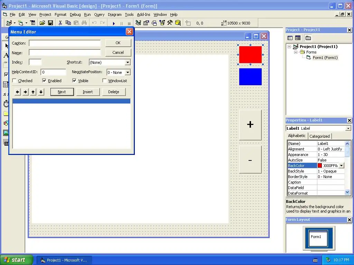Image resolution: width=354 pixels, height=265 pixels.
Task: Click View Code icon in Project panel
Action: point(290,38)
